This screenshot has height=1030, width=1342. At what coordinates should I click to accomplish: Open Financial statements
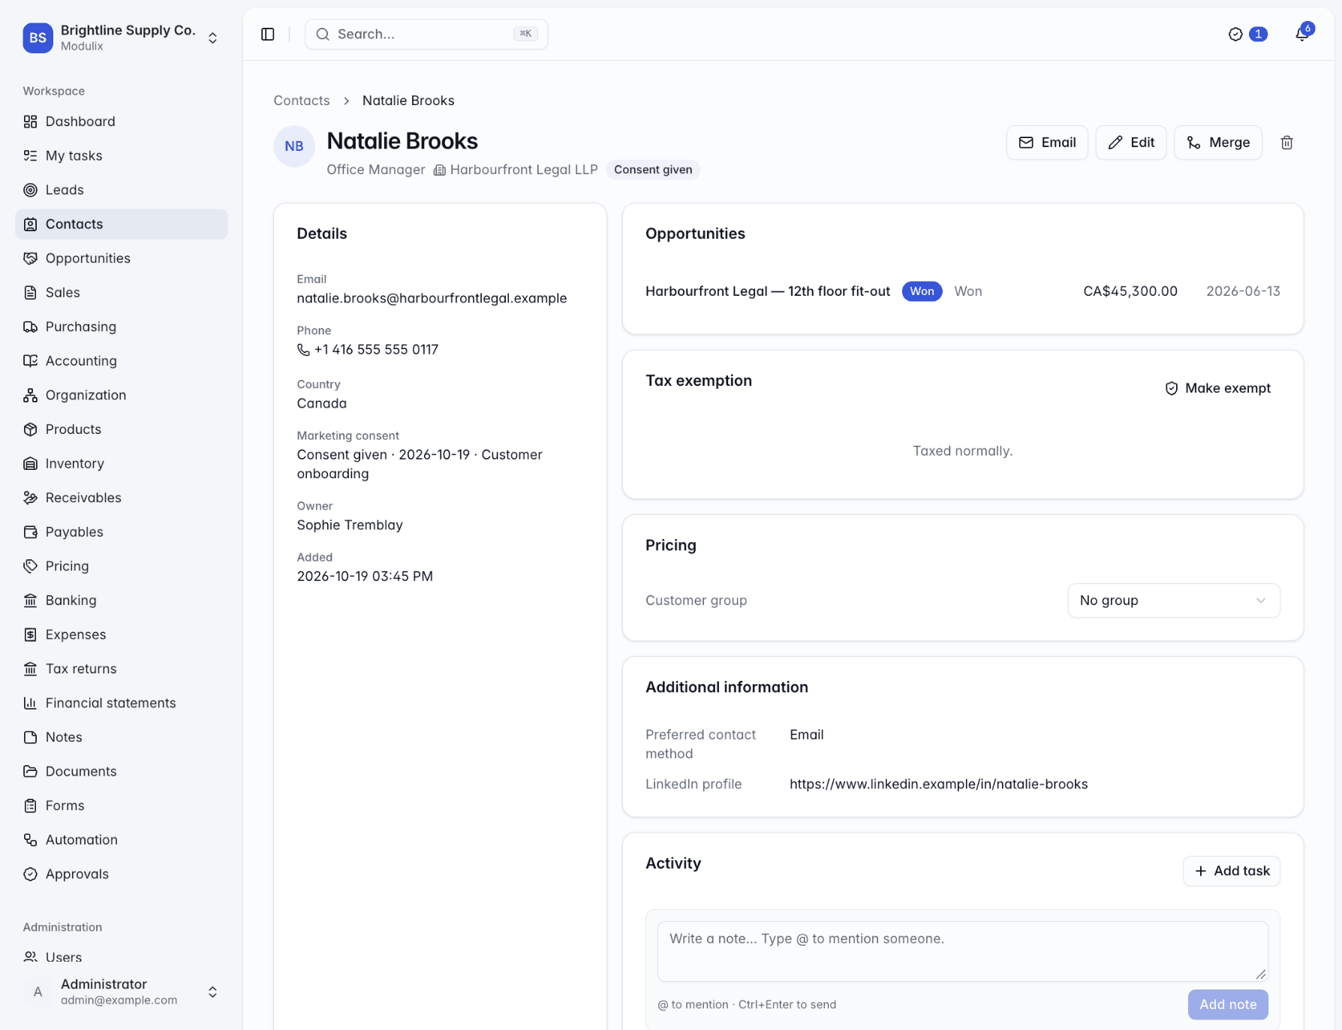click(x=122, y=703)
